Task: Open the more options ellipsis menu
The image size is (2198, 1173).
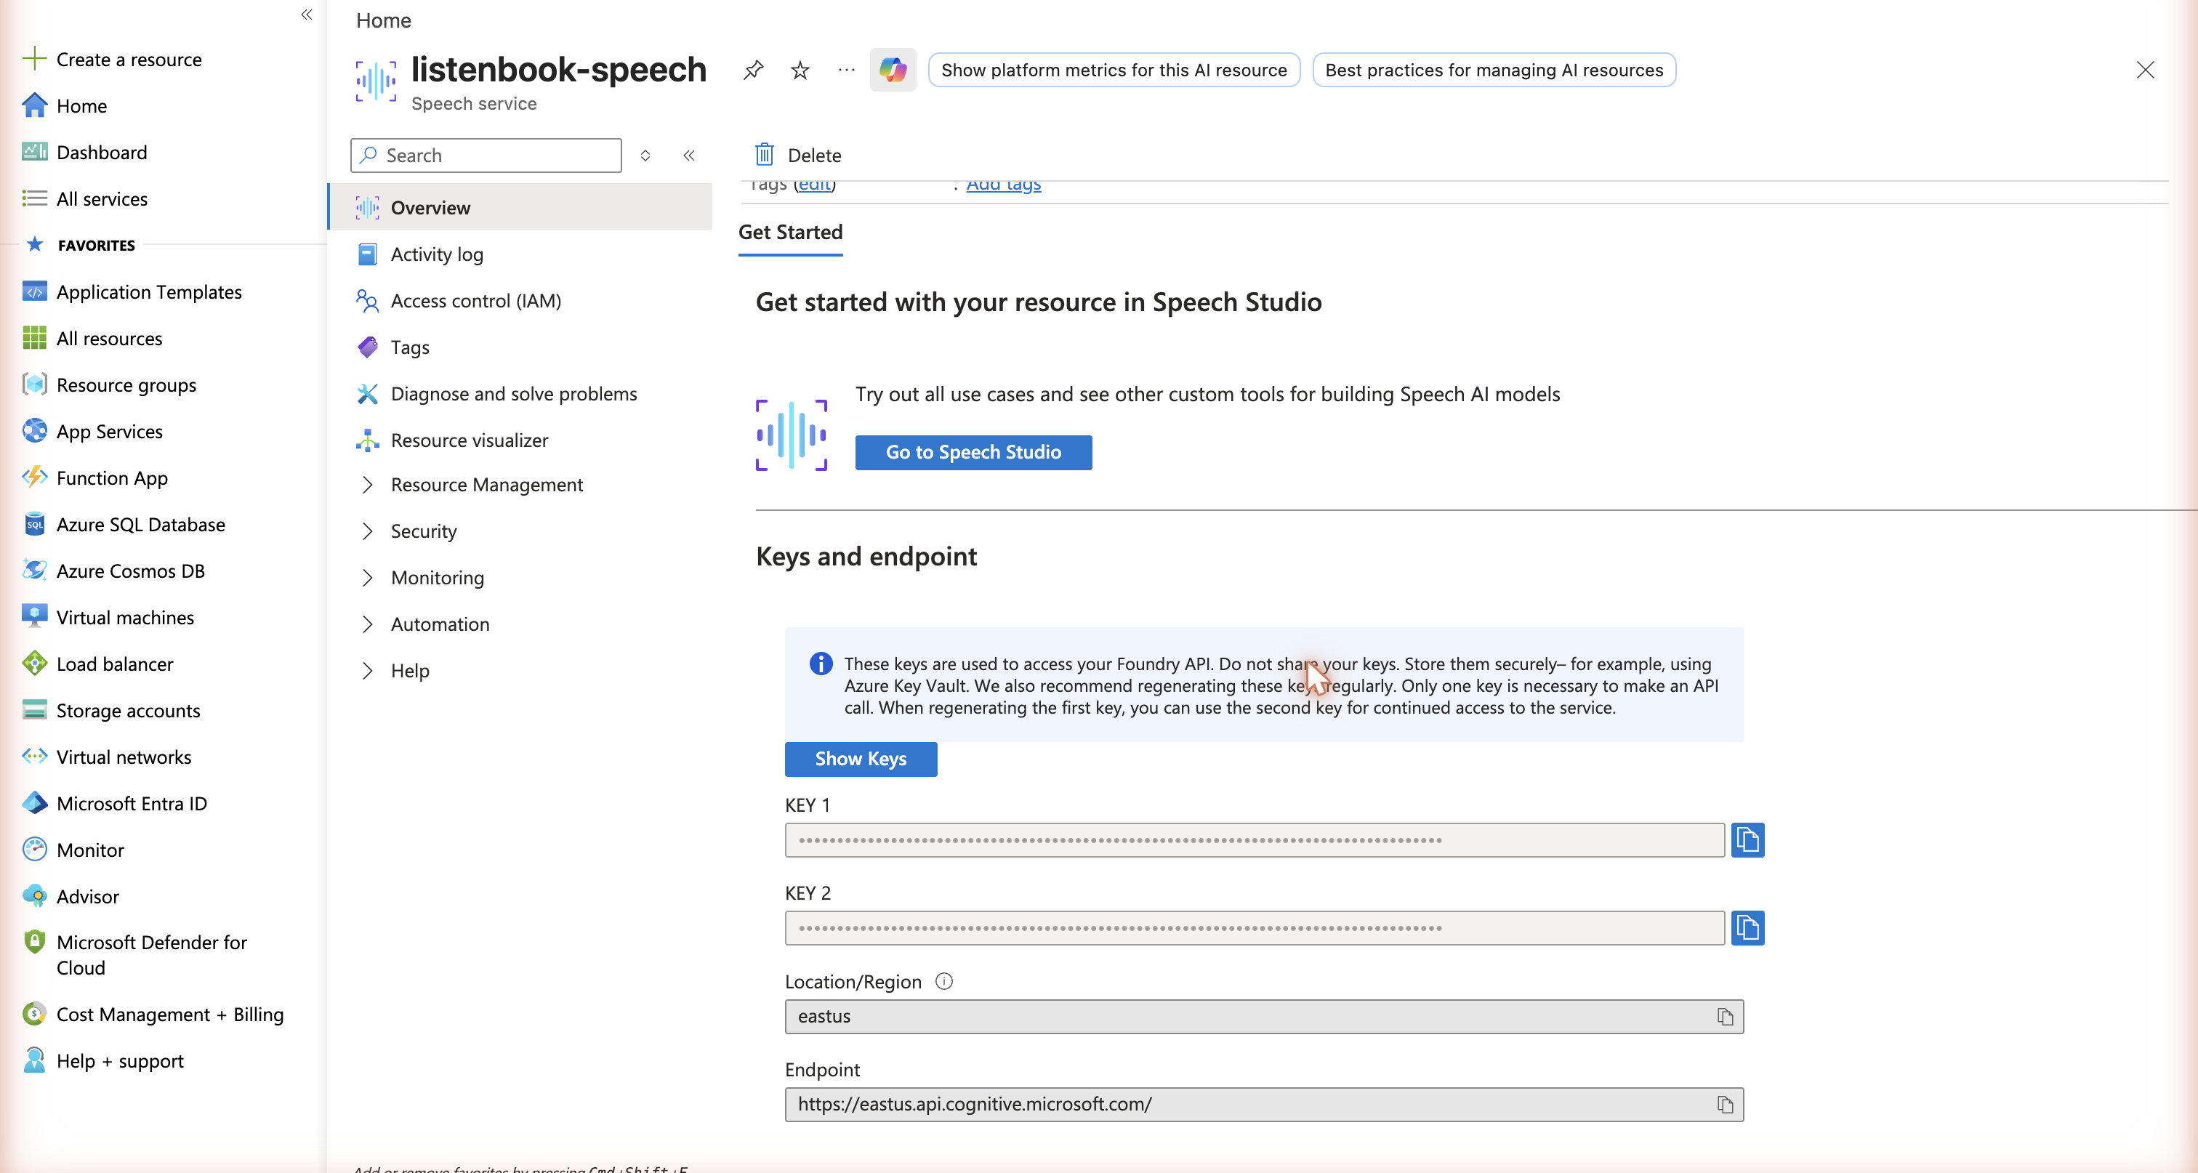Action: pos(845,70)
